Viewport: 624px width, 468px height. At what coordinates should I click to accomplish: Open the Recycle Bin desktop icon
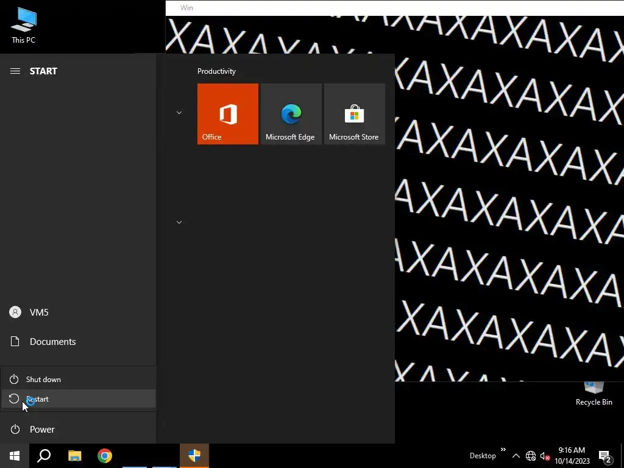tap(594, 394)
